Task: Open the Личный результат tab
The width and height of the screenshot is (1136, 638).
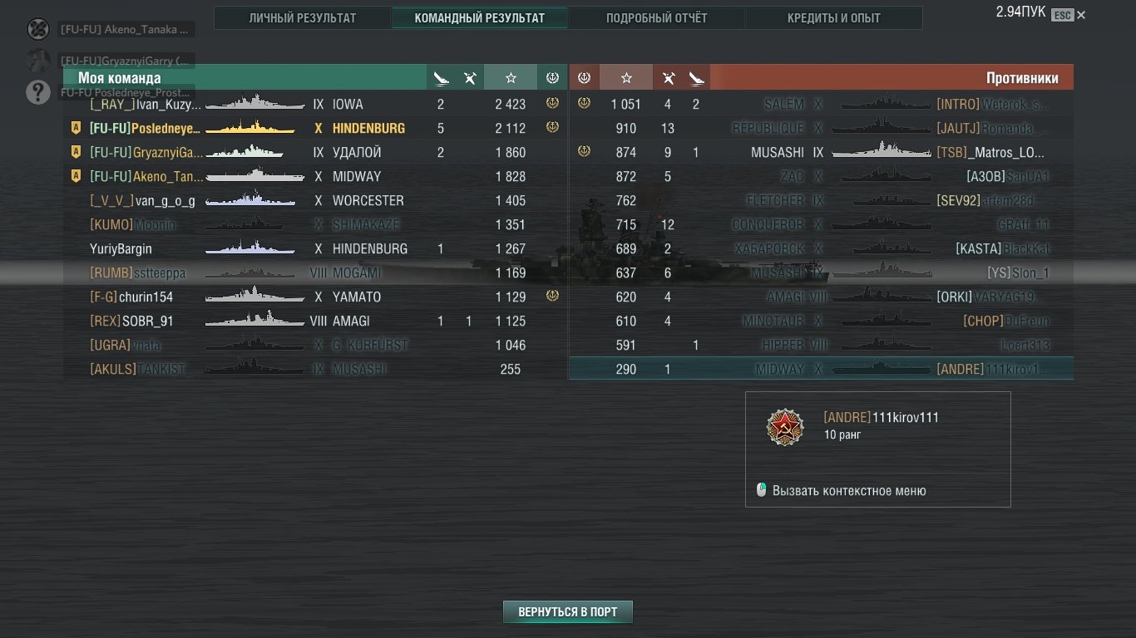Action: click(303, 17)
